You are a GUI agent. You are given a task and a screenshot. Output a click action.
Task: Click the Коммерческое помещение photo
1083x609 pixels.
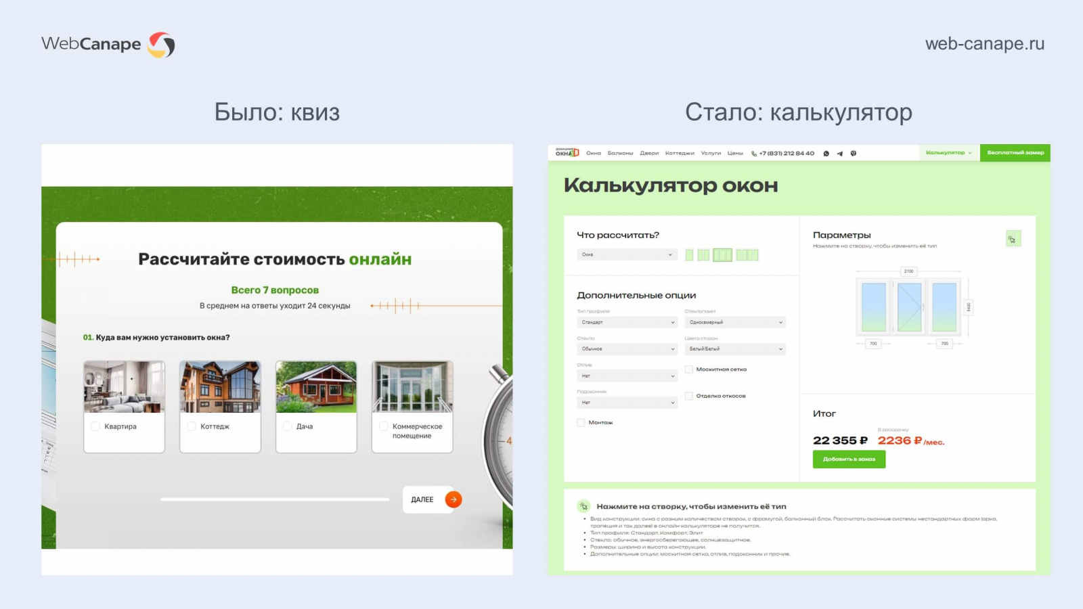tap(412, 386)
